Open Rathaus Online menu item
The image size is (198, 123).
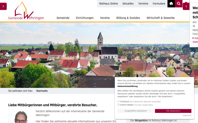coord(109,4)
